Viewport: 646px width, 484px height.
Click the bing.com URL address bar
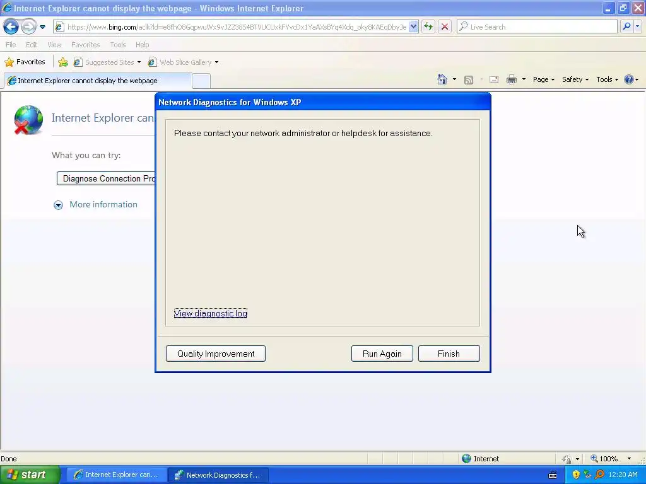coord(237,27)
